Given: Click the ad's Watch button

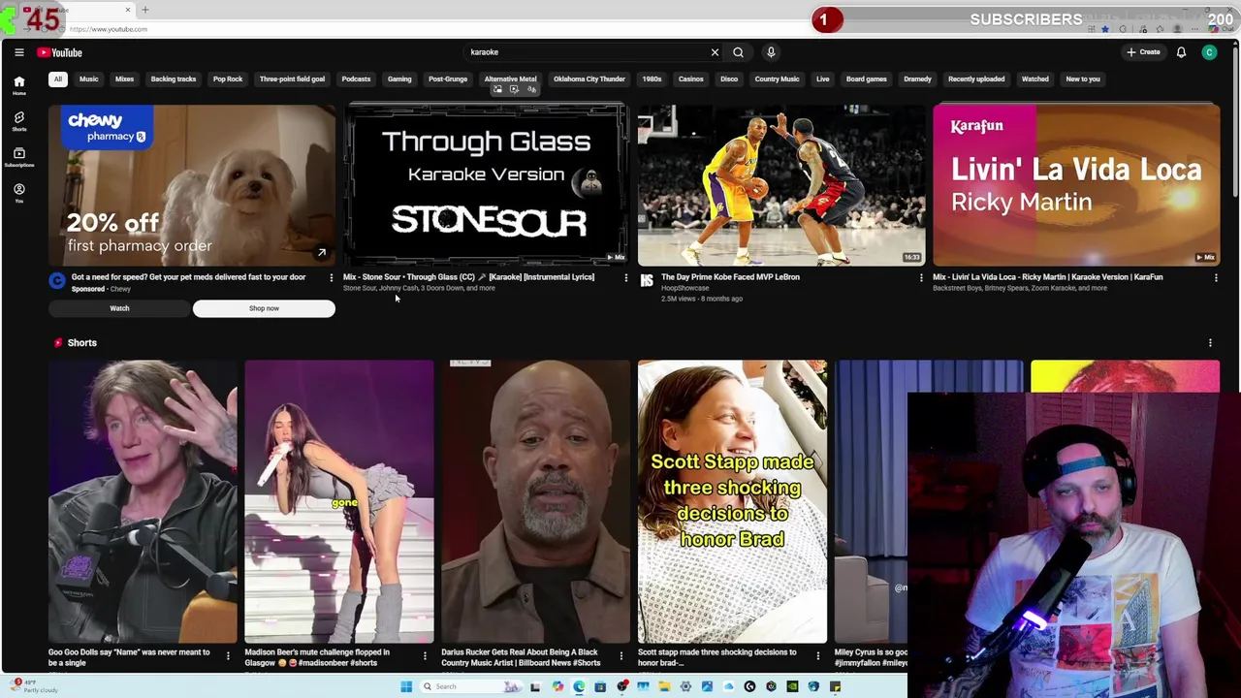Looking at the screenshot, I should coord(119,308).
